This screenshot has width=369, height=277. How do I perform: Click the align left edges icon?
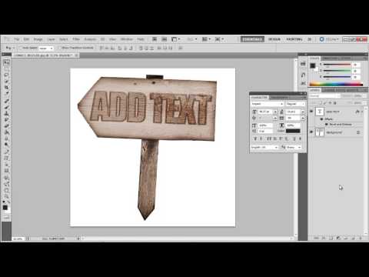120,48
